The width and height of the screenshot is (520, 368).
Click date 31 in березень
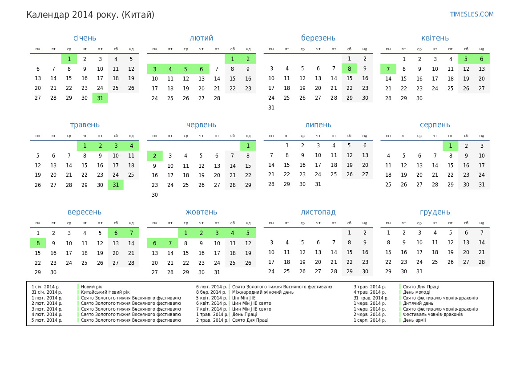(271, 108)
